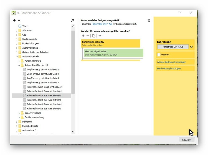Viewport: 208px width, 155px height.
Task: Click the page icon of Zug/Fahrzeug betritt Auto Gleis 2
Action: 24,69
